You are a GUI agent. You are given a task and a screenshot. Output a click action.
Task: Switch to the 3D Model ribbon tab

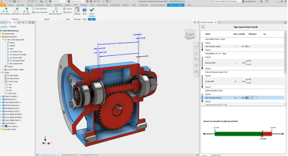[39, 5]
